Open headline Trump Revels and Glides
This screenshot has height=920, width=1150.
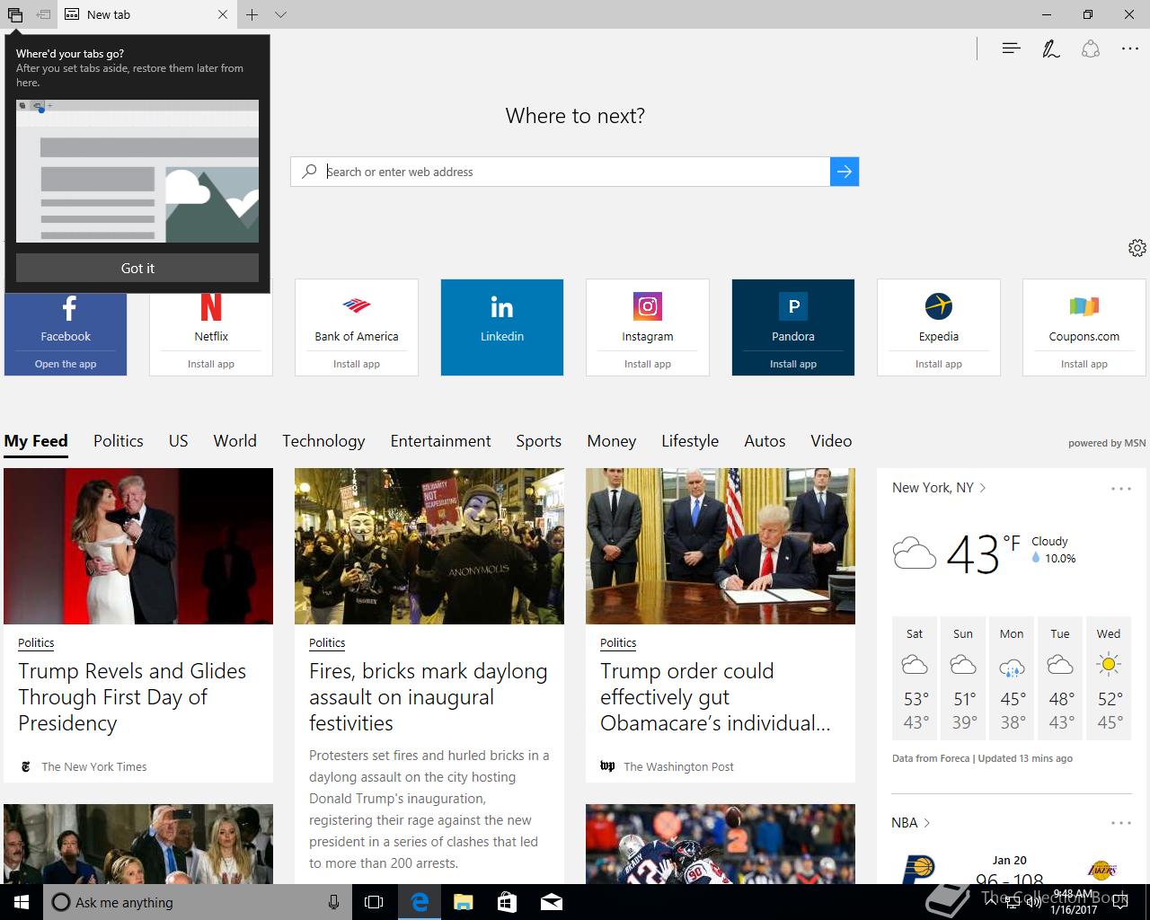132,697
